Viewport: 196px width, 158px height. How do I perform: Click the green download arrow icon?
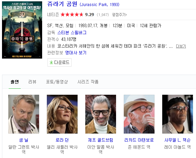(x=51, y=62)
